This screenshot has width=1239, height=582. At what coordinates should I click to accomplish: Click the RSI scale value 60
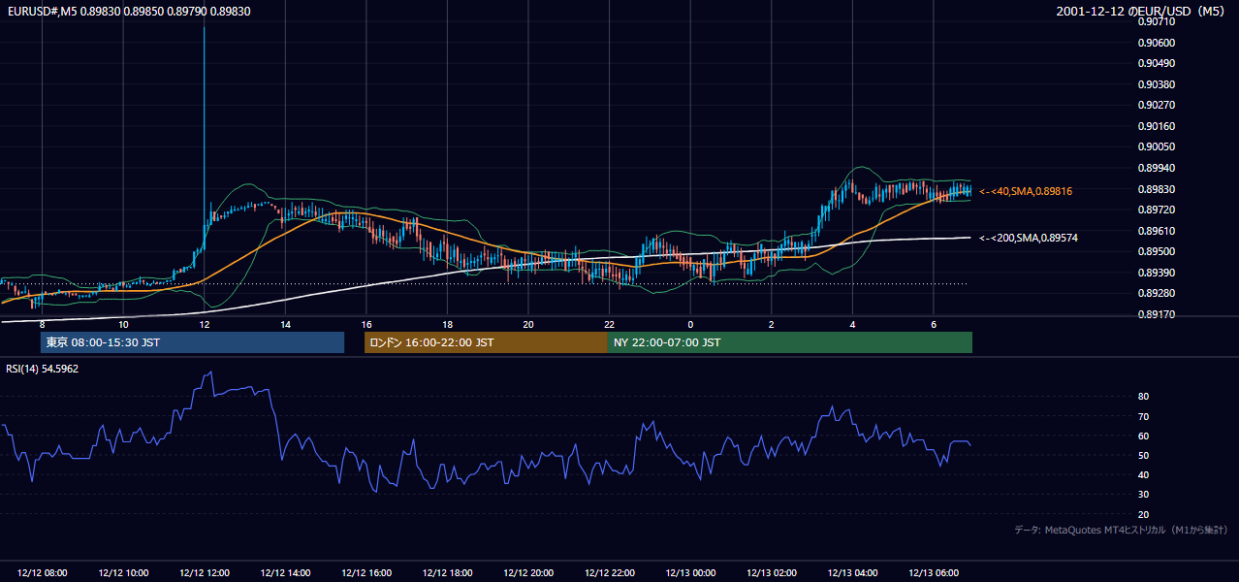(1144, 436)
